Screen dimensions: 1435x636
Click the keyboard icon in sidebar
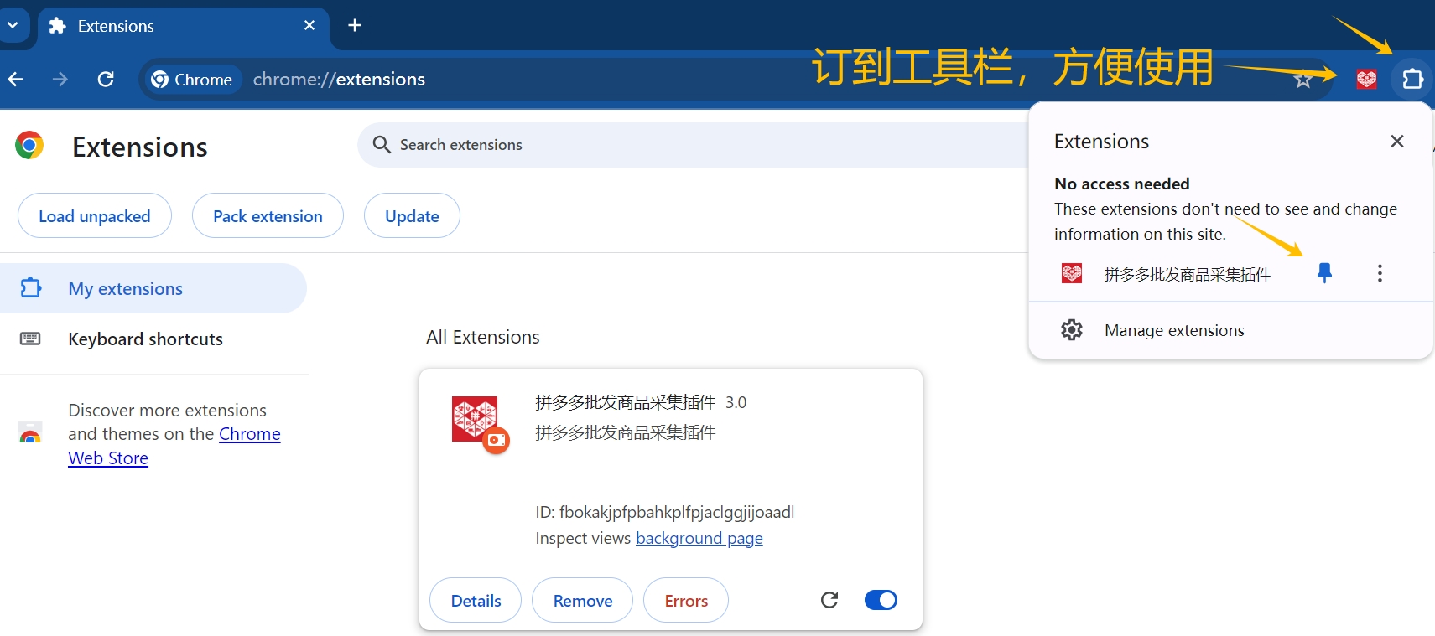pos(30,339)
